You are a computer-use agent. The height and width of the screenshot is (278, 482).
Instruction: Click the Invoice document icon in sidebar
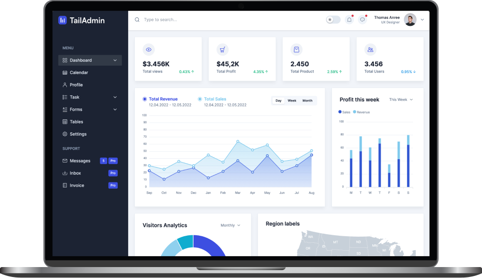click(65, 185)
